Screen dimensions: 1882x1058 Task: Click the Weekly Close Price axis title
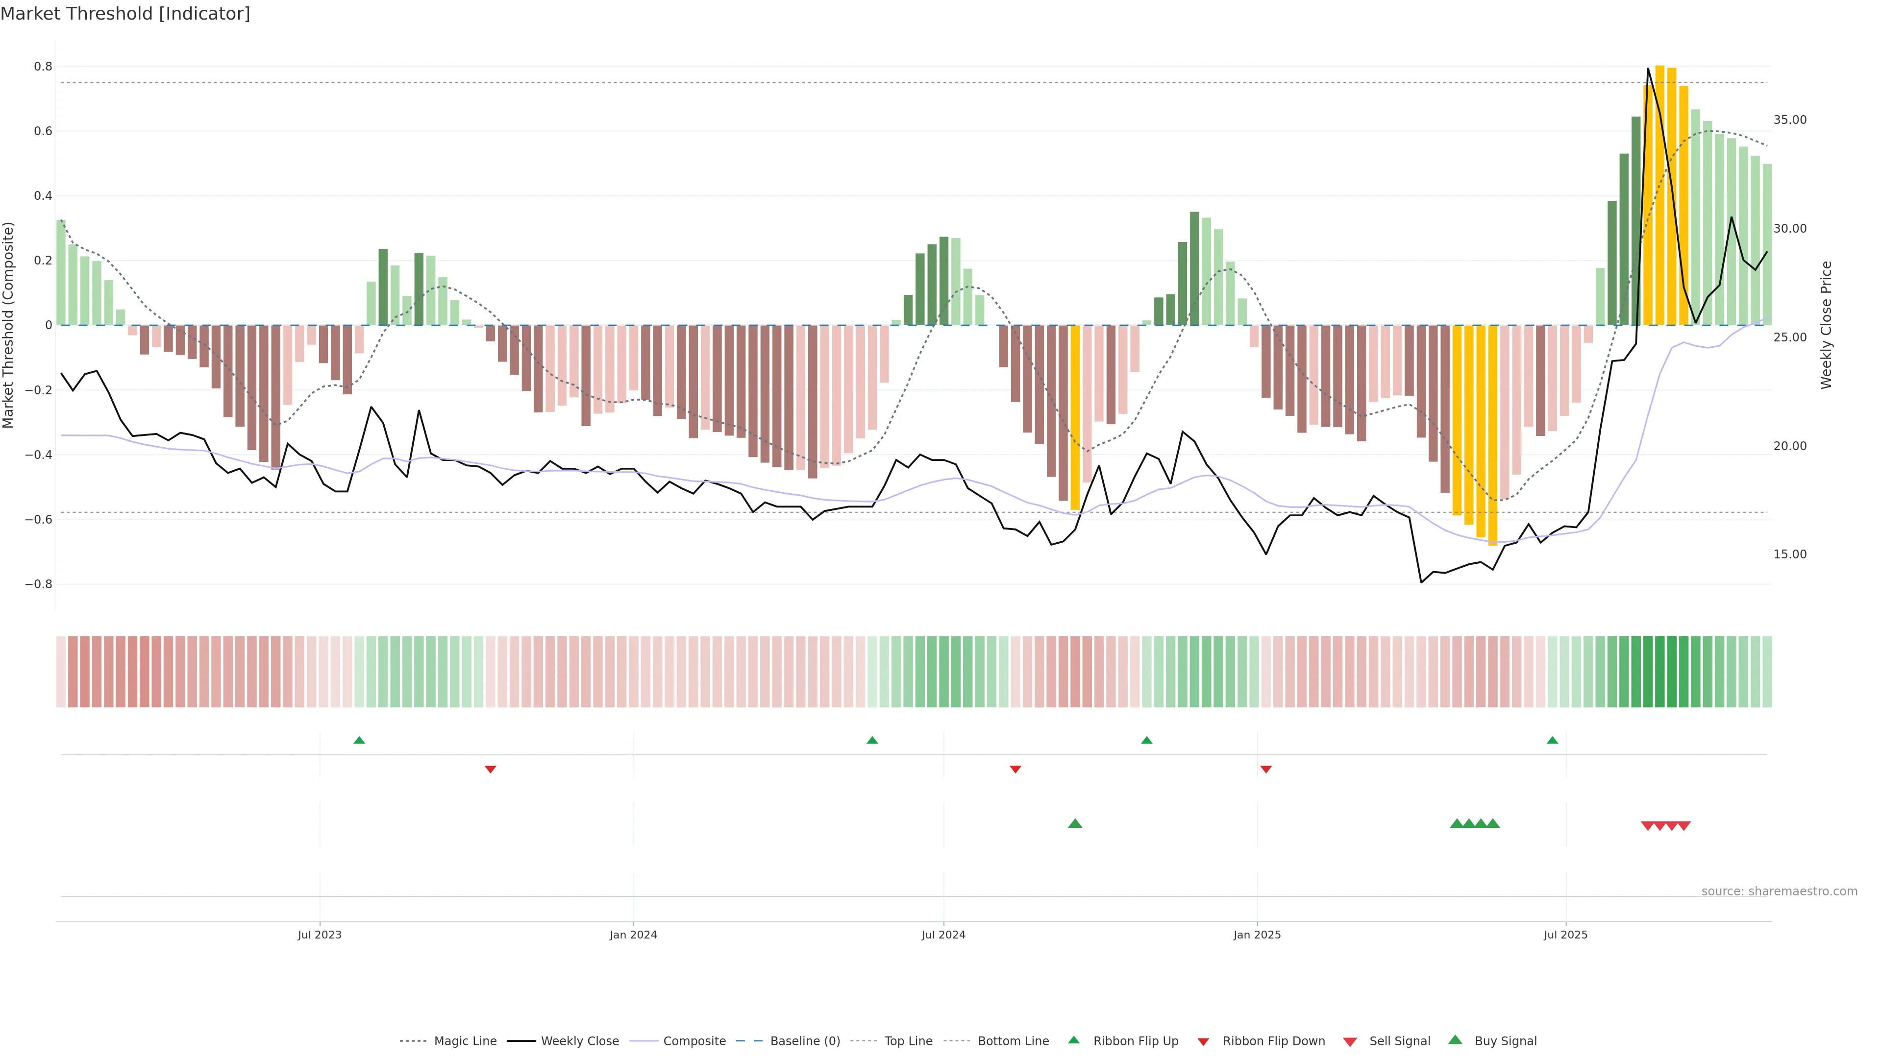click(1827, 325)
